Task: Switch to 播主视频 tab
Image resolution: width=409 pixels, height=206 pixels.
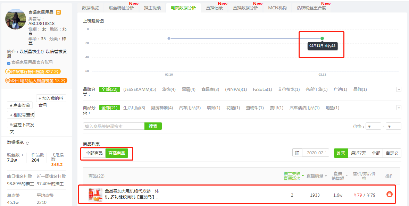Action: tap(152, 8)
